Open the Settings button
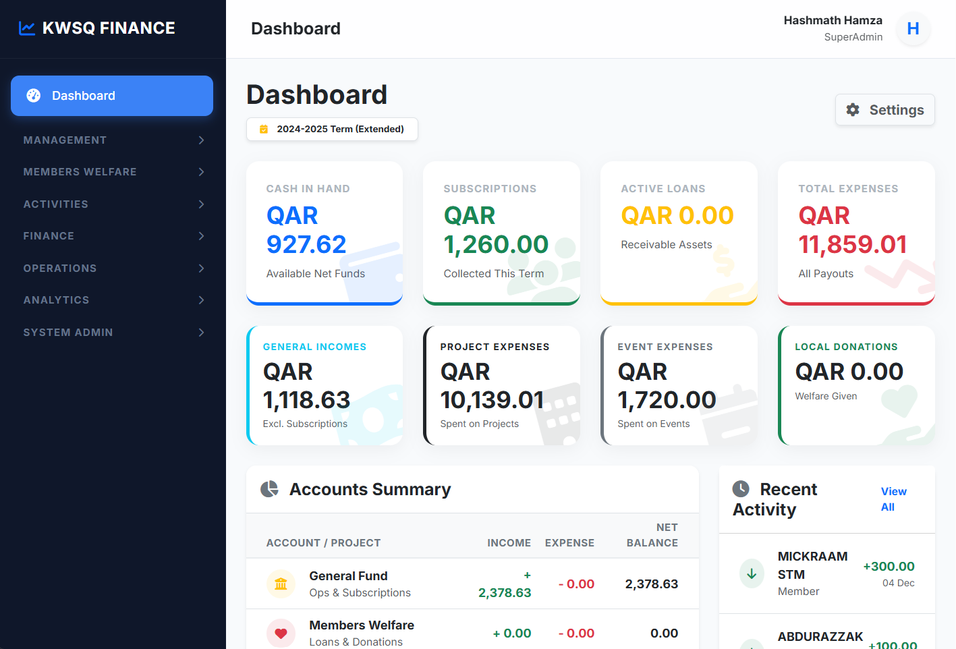The height and width of the screenshot is (649, 956). click(x=884, y=110)
